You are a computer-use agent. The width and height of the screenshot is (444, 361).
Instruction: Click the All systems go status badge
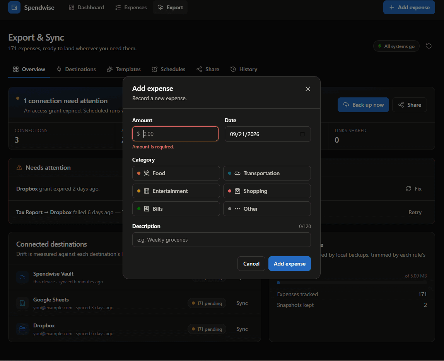(396, 46)
